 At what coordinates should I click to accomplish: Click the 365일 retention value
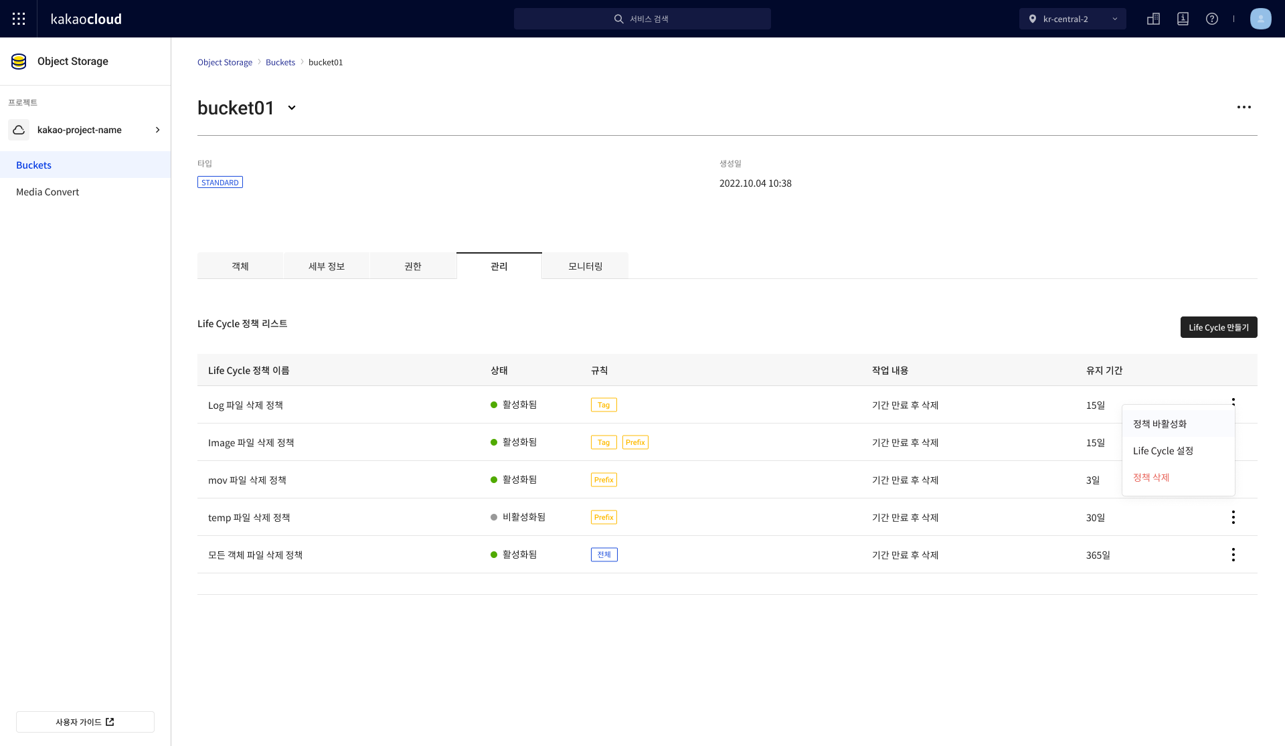coord(1098,555)
